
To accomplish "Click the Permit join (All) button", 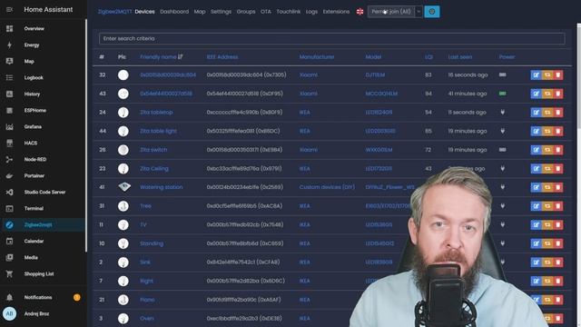I will [x=391, y=12].
